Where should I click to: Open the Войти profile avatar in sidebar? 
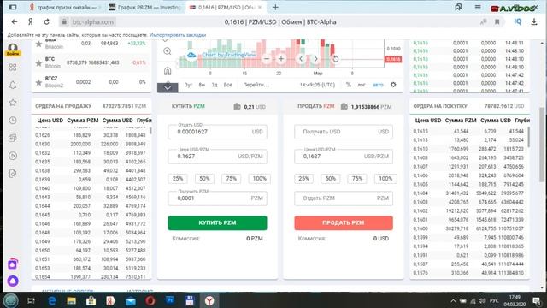coord(13,50)
